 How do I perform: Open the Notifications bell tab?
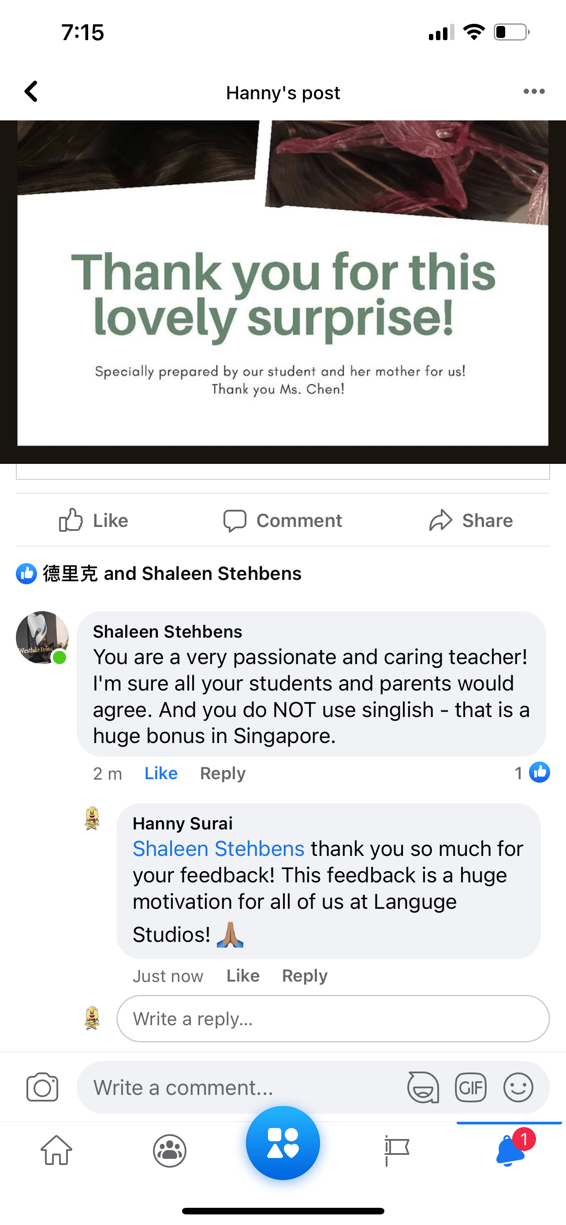(510, 1151)
